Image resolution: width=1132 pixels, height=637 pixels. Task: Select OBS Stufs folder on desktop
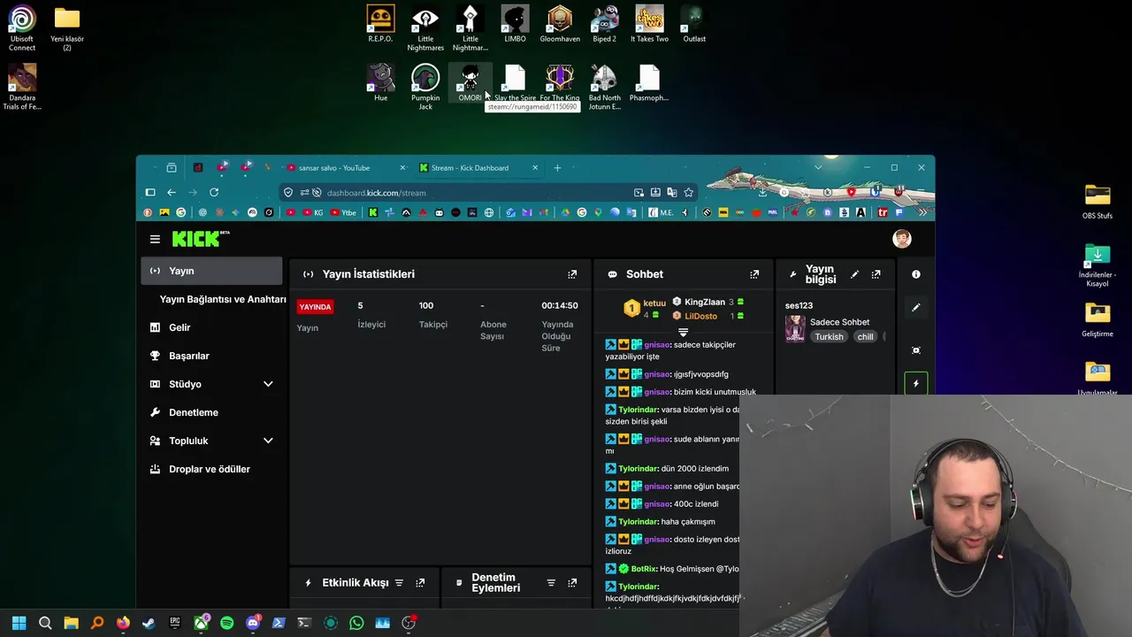click(1098, 202)
